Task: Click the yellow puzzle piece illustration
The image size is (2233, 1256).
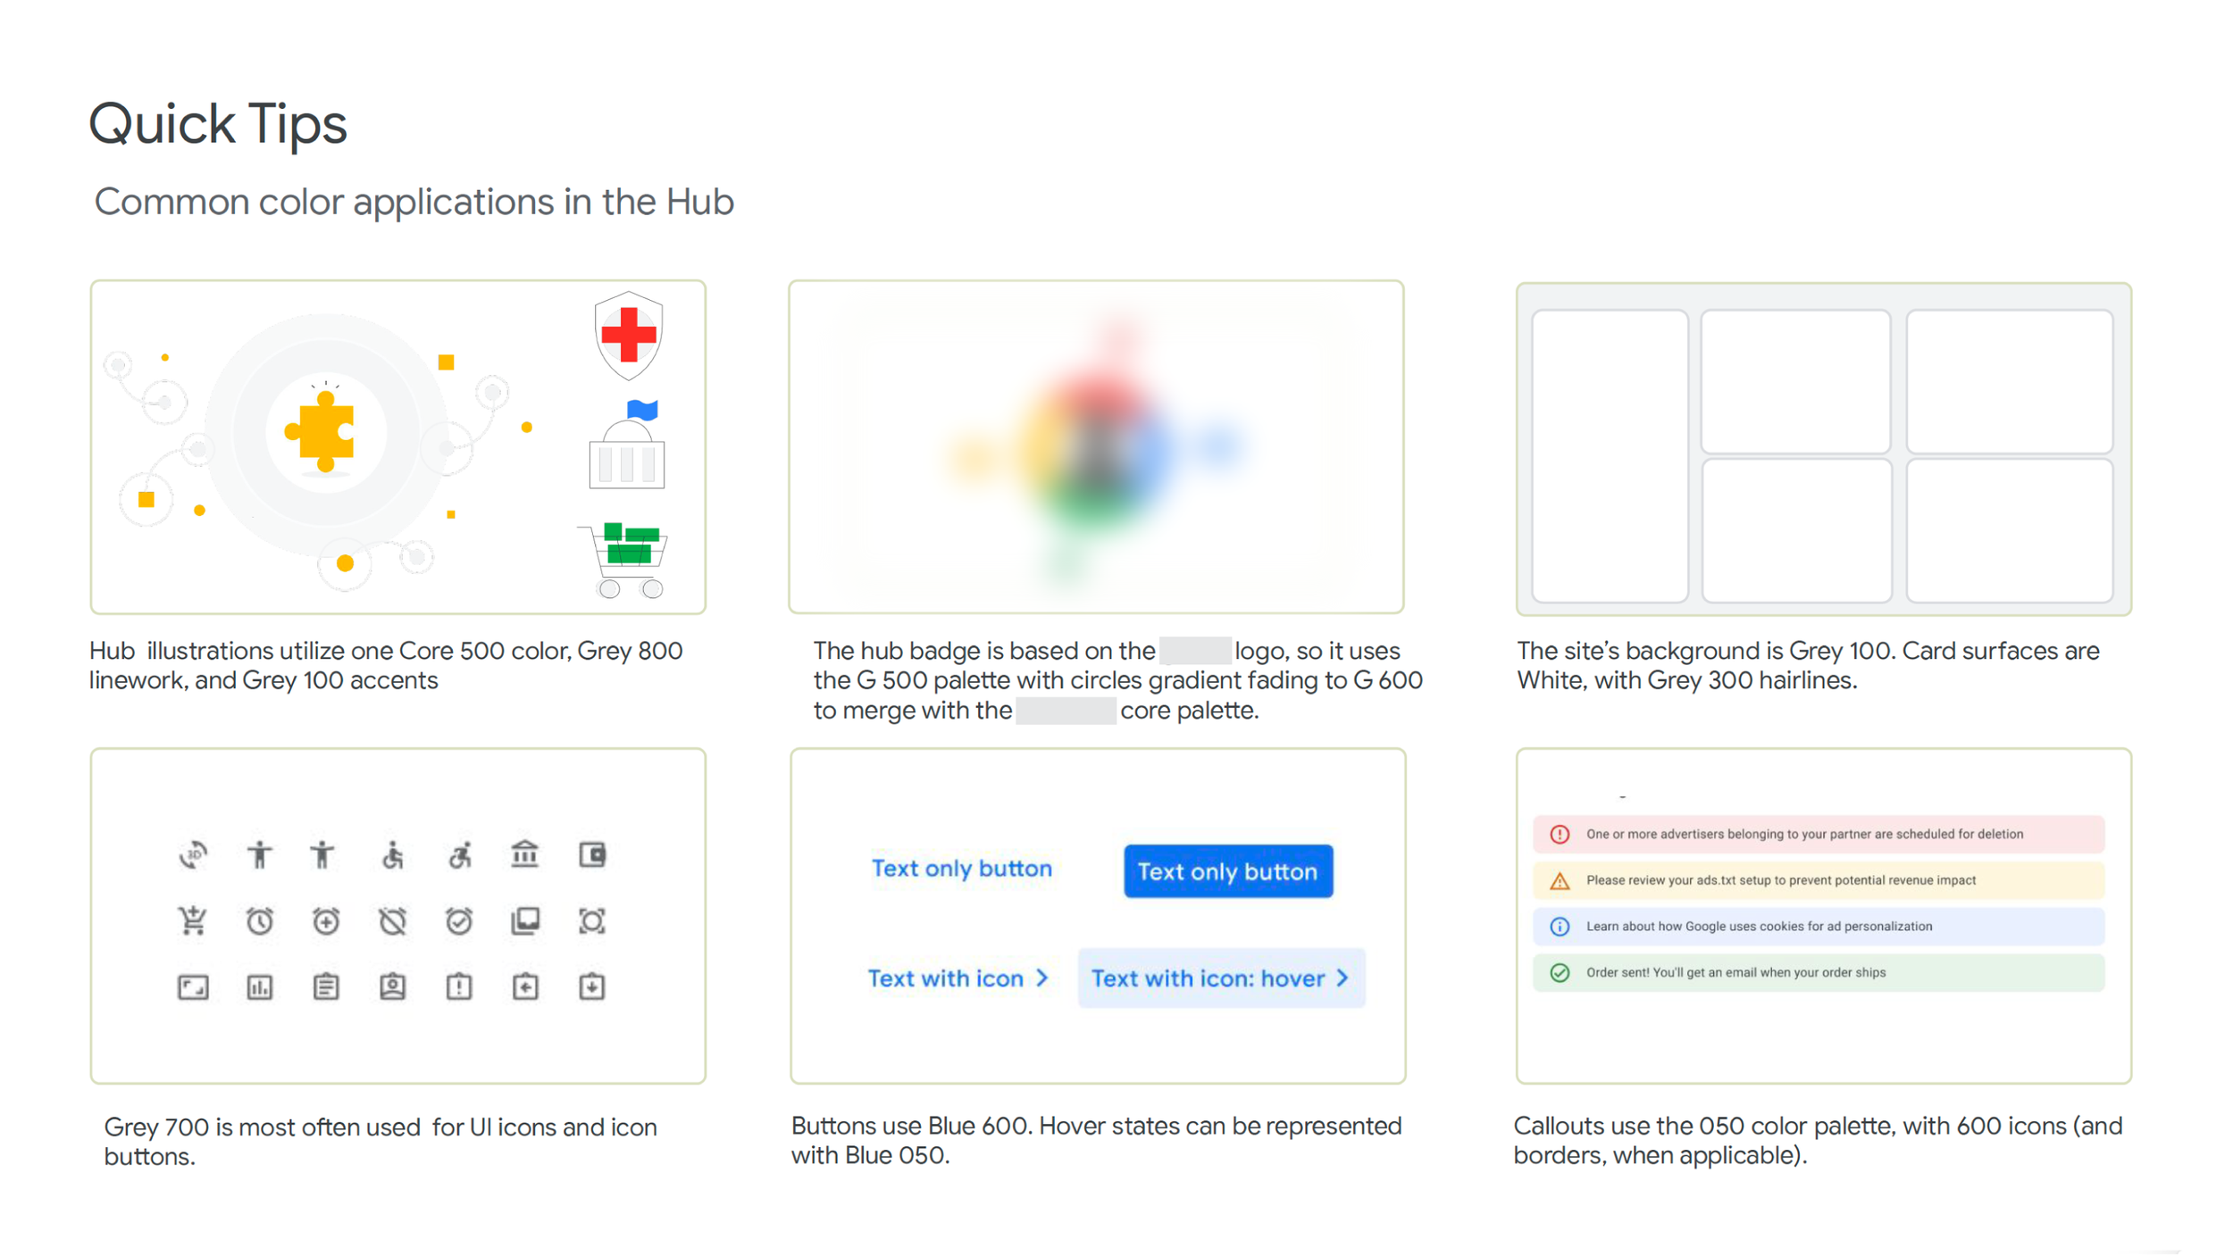Action: click(322, 433)
